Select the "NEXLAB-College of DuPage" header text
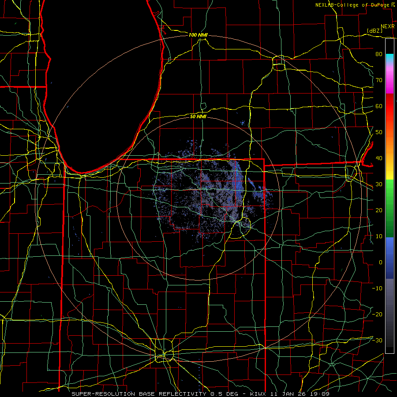Image resolution: width=397 pixels, height=397 pixels. point(352,5)
